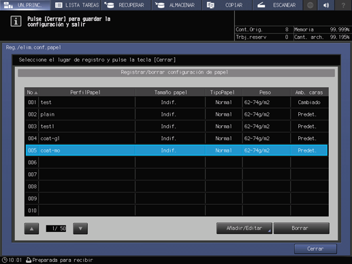Sort the table by the No column
This screenshot has width=352, height=264.
coord(32,93)
